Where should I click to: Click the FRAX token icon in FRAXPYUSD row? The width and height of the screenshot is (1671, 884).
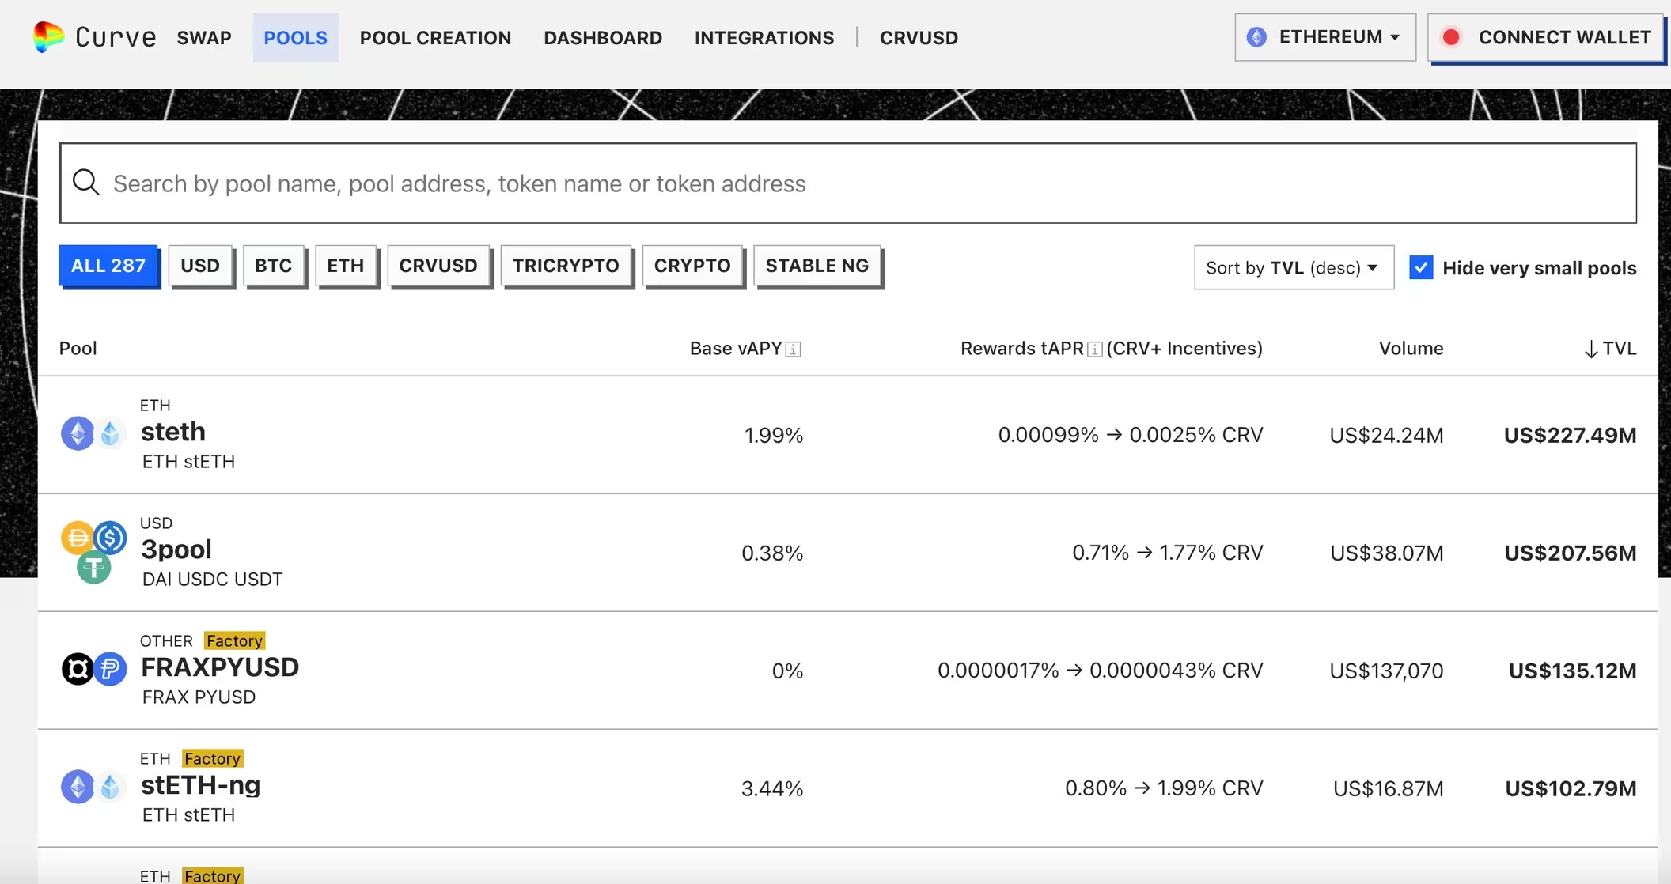click(77, 669)
